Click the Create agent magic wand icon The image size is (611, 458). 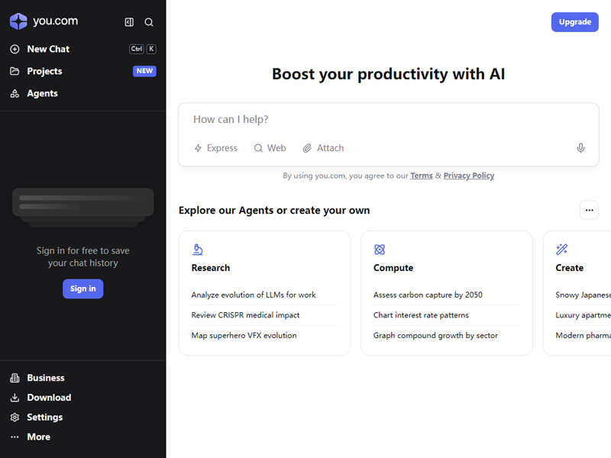[x=562, y=250]
